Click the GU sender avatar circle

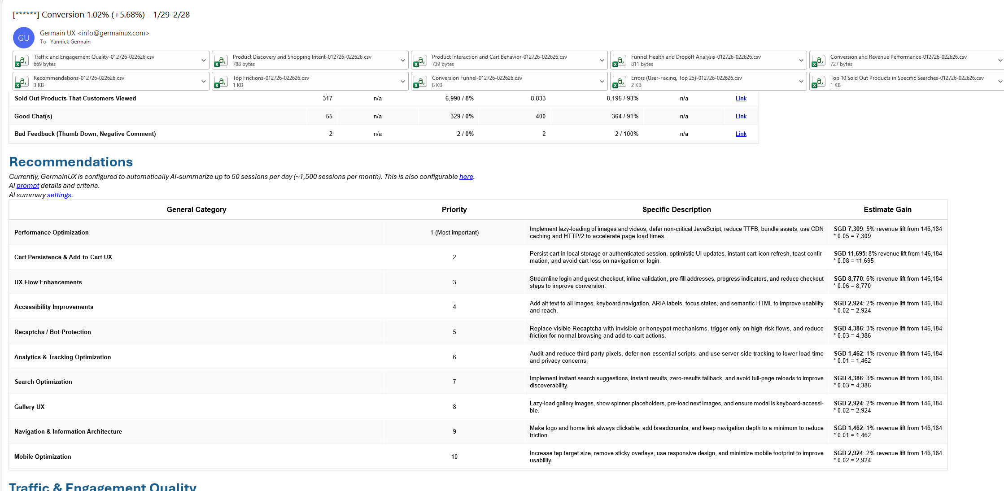tap(23, 38)
